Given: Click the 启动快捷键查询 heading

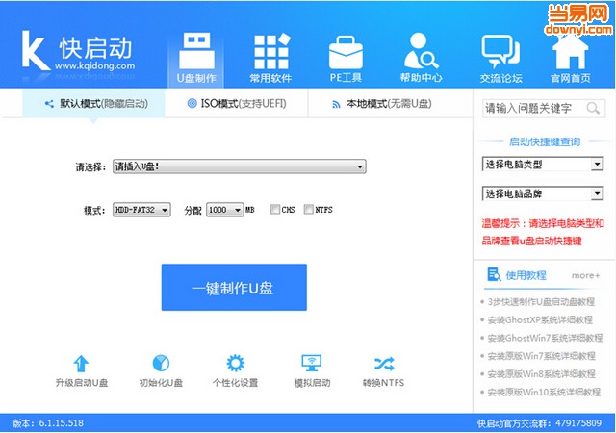Looking at the screenshot, I should (x=545, y=141).
